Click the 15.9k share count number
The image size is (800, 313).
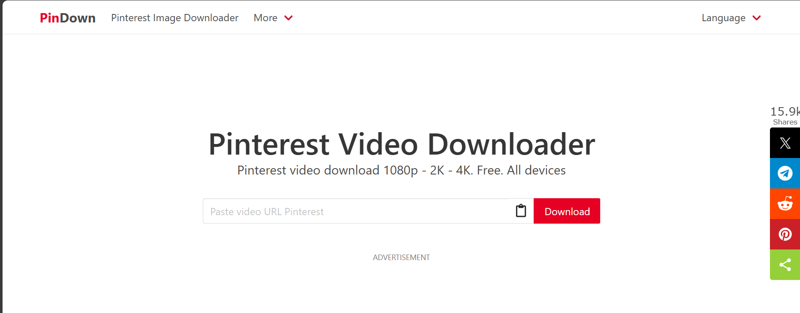point(785,111)
